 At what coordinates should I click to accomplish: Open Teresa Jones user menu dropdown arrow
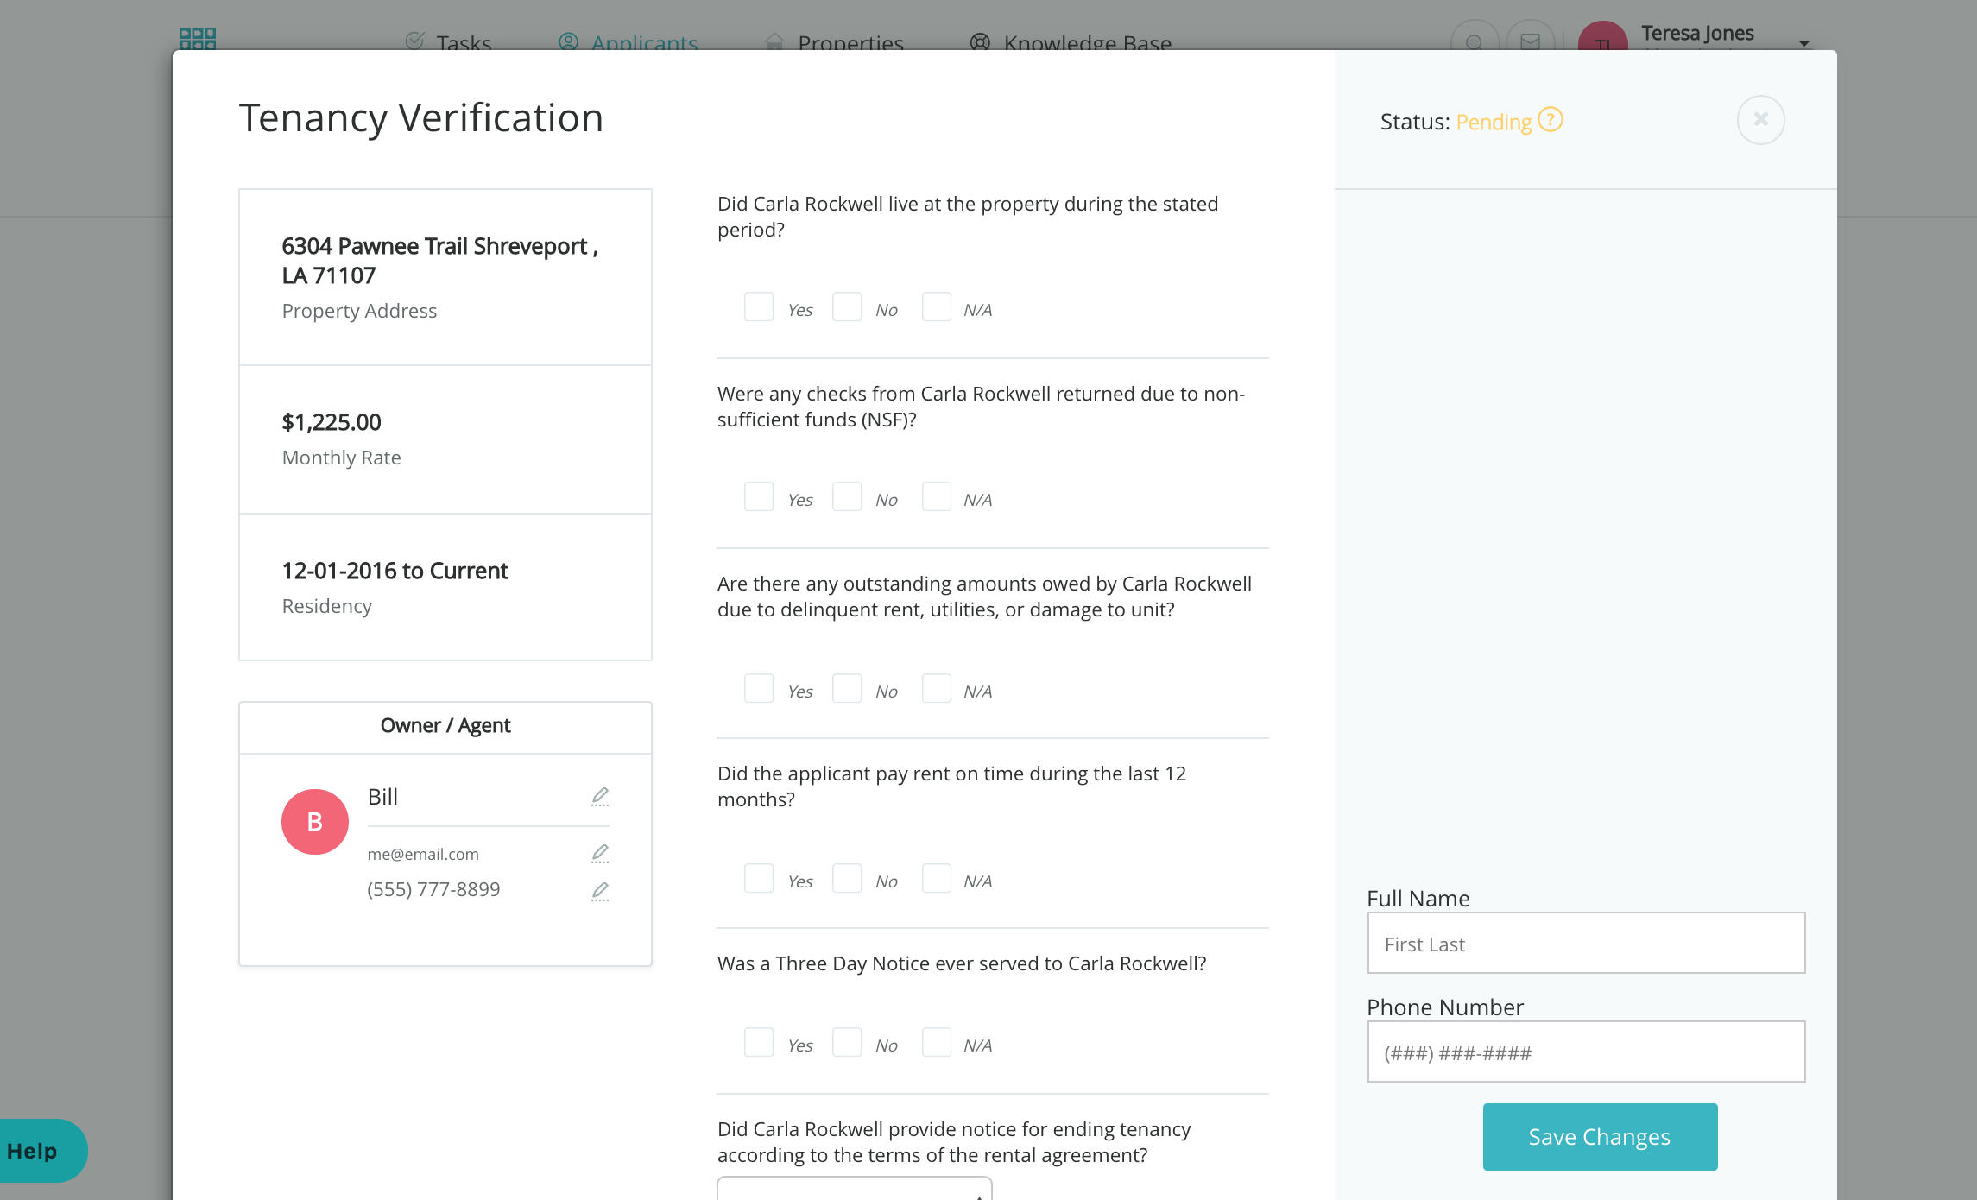1803,43
